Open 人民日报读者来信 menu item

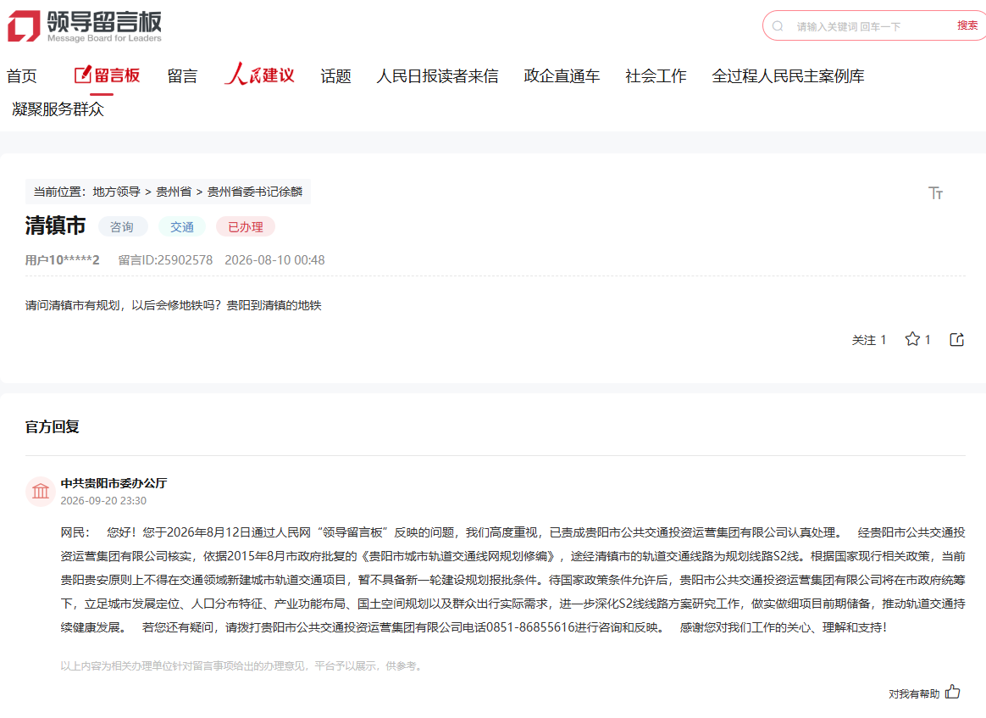click(x=437, y=76)
